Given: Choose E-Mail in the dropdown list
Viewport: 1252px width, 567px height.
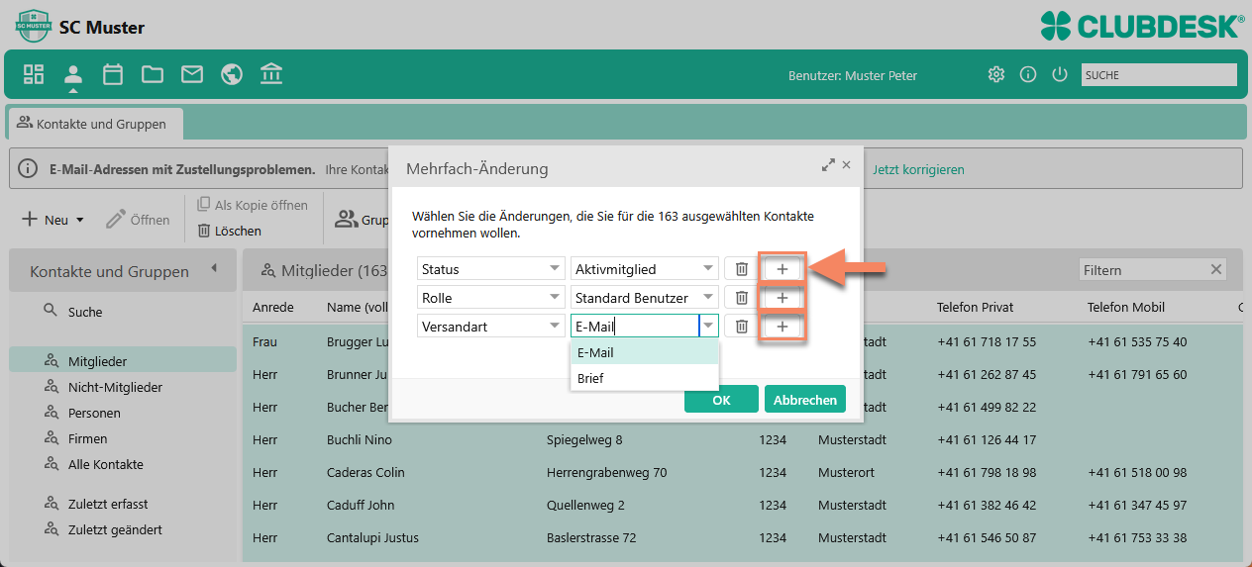Looking at the screenshot, I should pos(645,352).
